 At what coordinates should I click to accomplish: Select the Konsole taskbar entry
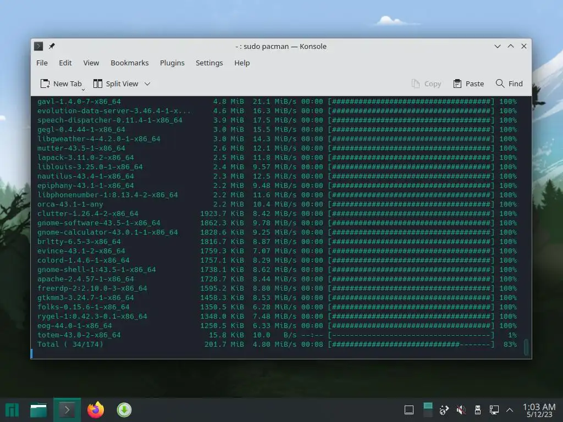(x=67, y=410)
